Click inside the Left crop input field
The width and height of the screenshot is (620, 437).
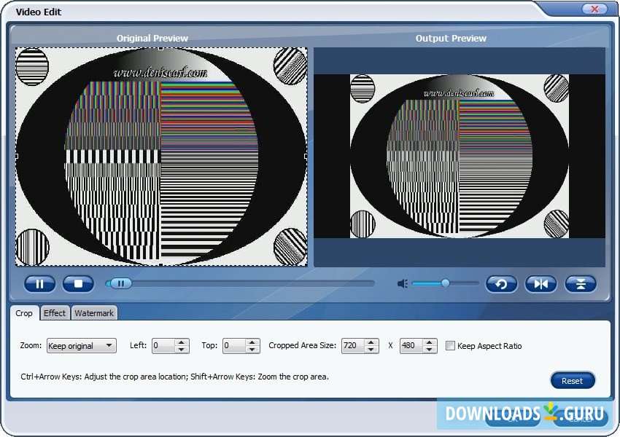163,346
